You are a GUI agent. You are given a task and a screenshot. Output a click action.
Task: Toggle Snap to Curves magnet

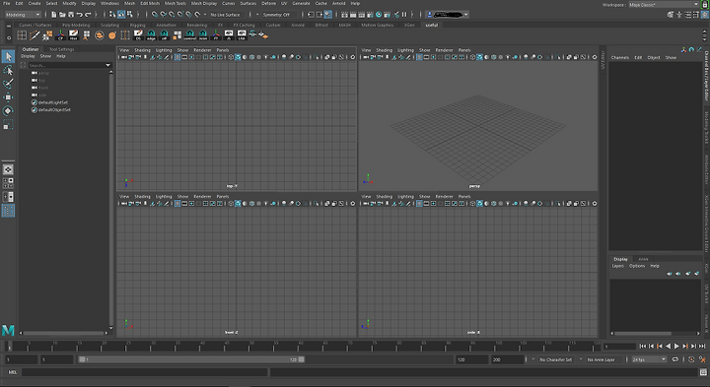163,15
